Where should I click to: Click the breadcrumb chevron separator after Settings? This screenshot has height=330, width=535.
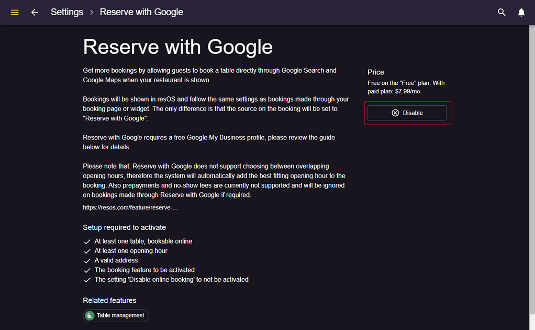tap(92, 12)
